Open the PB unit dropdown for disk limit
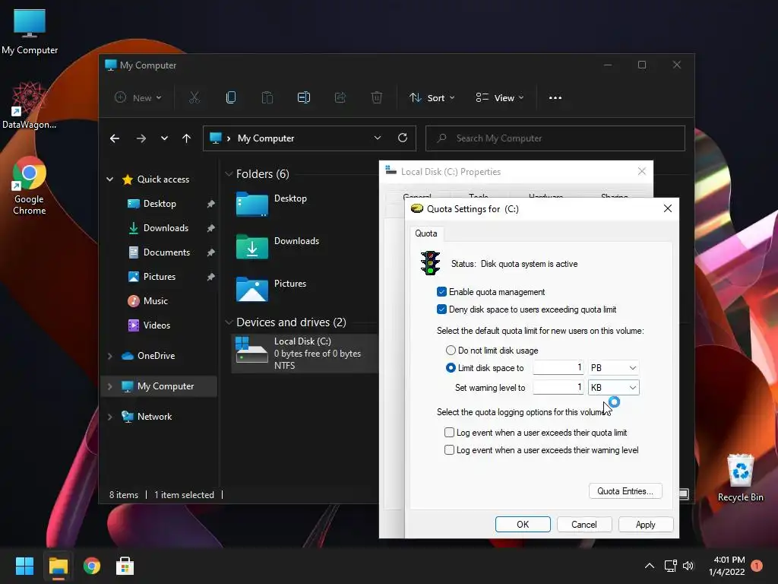778x584 pixels. pos(613,368)
